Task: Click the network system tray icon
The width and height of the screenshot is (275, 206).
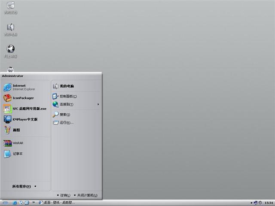Action: [x=256, y=203]
